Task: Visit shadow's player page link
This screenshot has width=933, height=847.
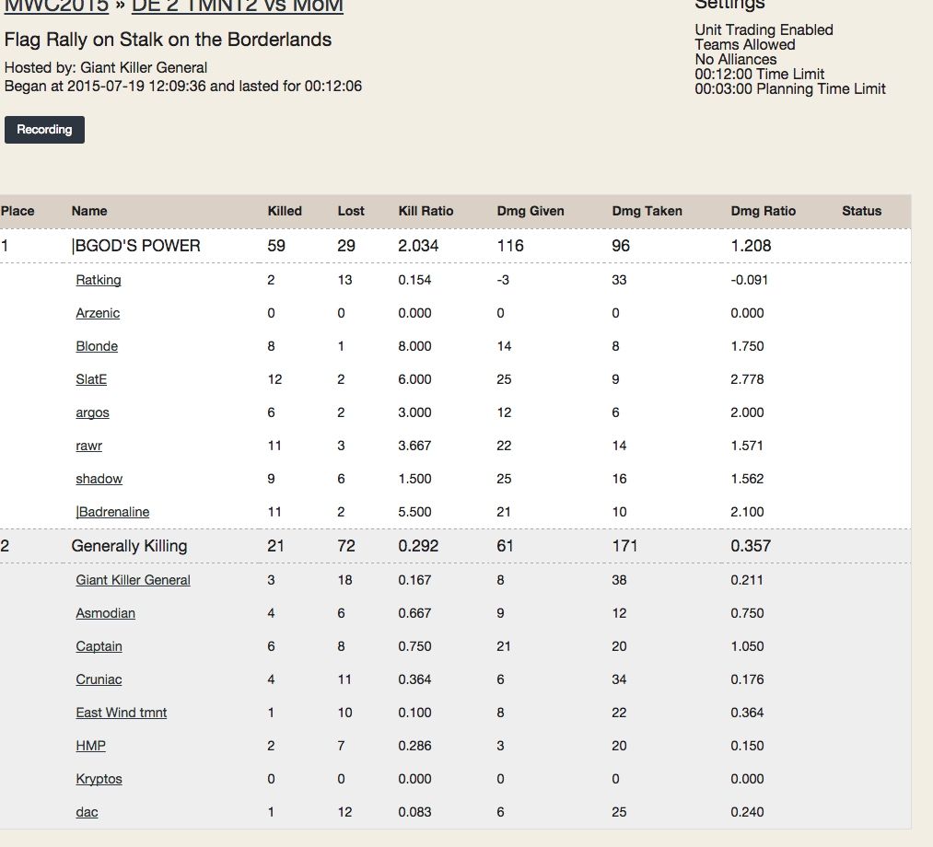Action: pyautogui.click(x=99, y=479)
